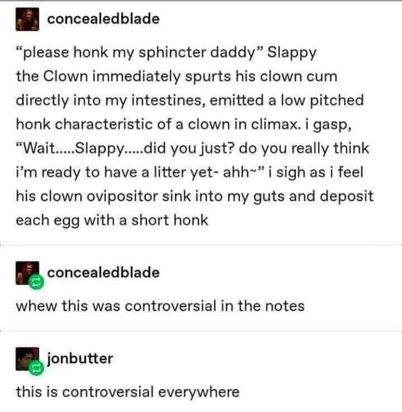
Task: Click the green reblog badge on concealedblade's avatar
Action: pos(36,282)
